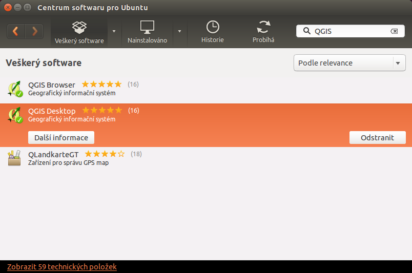The height and width of the screenshot is (273, 412).
Task: Open the Veškerý software section
Action: tap(79, 32)
